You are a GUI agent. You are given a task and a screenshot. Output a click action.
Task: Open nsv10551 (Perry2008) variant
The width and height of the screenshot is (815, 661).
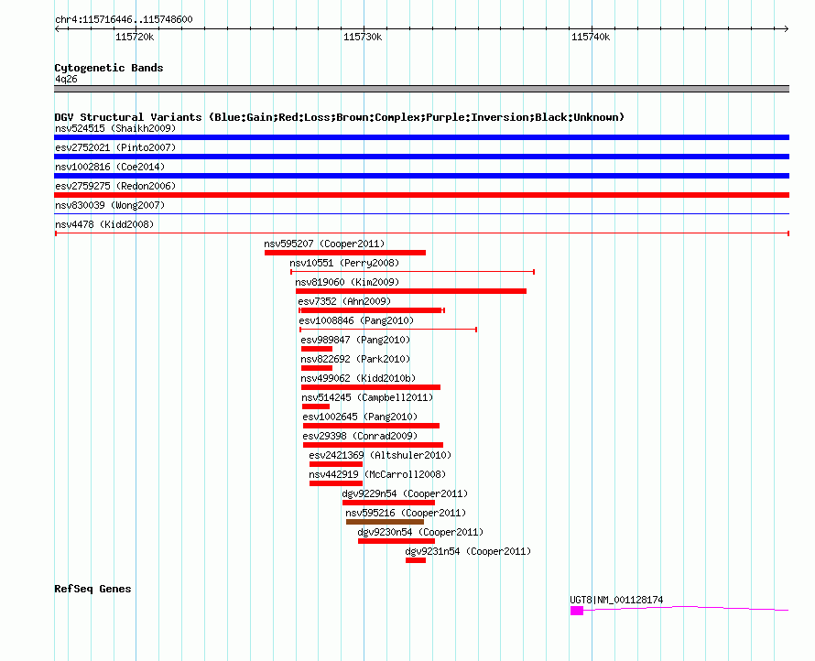(x=344, y=263)
